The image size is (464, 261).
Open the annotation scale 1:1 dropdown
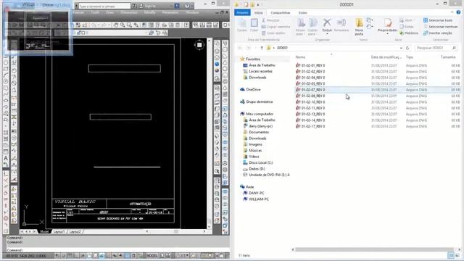(183, 256)
